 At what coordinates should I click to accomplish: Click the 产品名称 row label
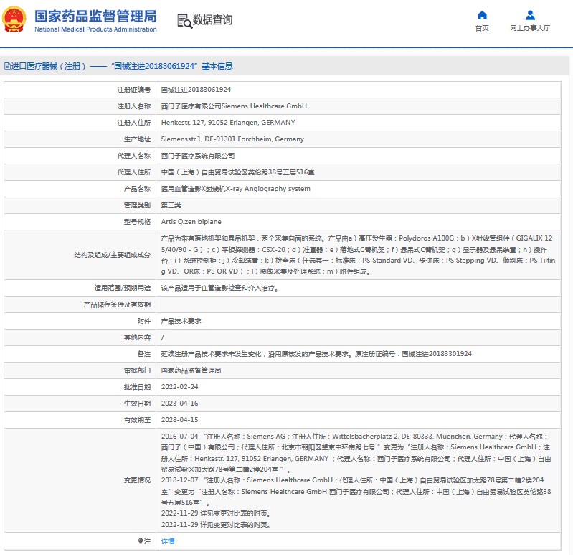click(x=137, y=189)
